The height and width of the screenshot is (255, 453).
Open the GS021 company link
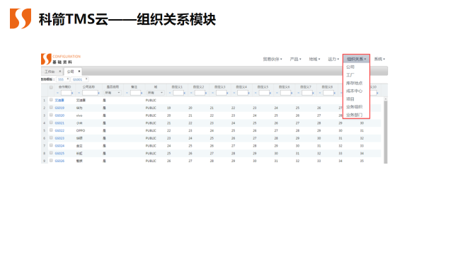tap(59, 123)
